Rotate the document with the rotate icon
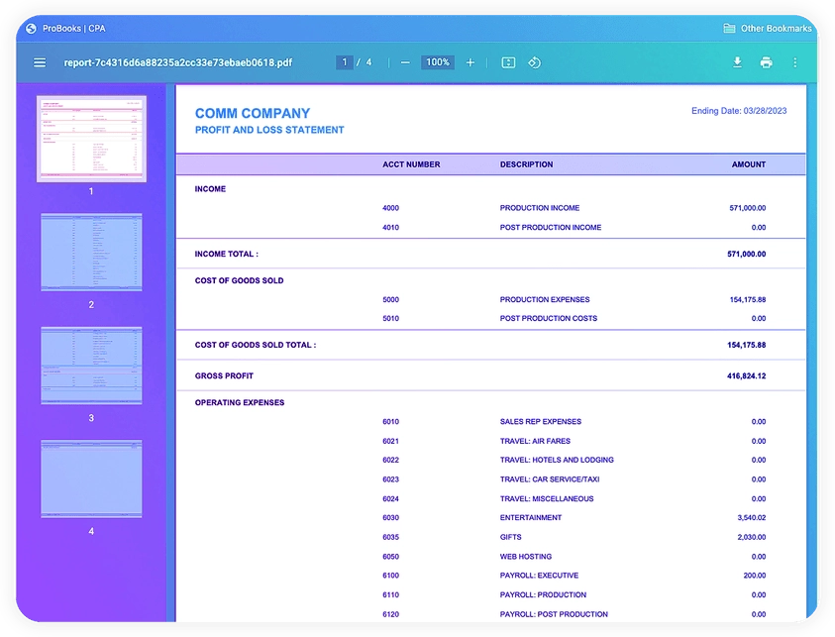Image resolution: width=835 pixels, height=637 pixels. (x=535, y=62)
